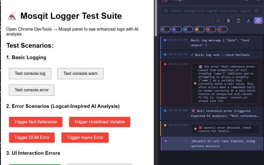Click the Test console.warn button
The width and height of the screenshot is (264, 165).
[81, 74]
